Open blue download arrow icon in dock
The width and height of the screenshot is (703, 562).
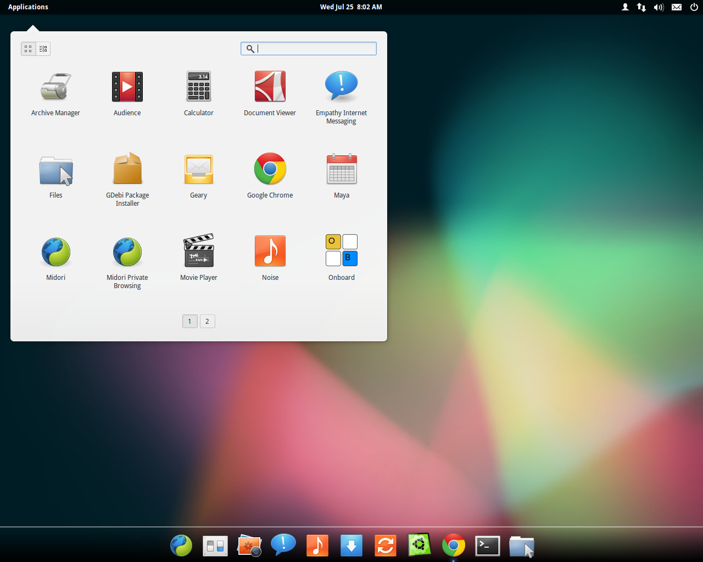click(351, 546)
